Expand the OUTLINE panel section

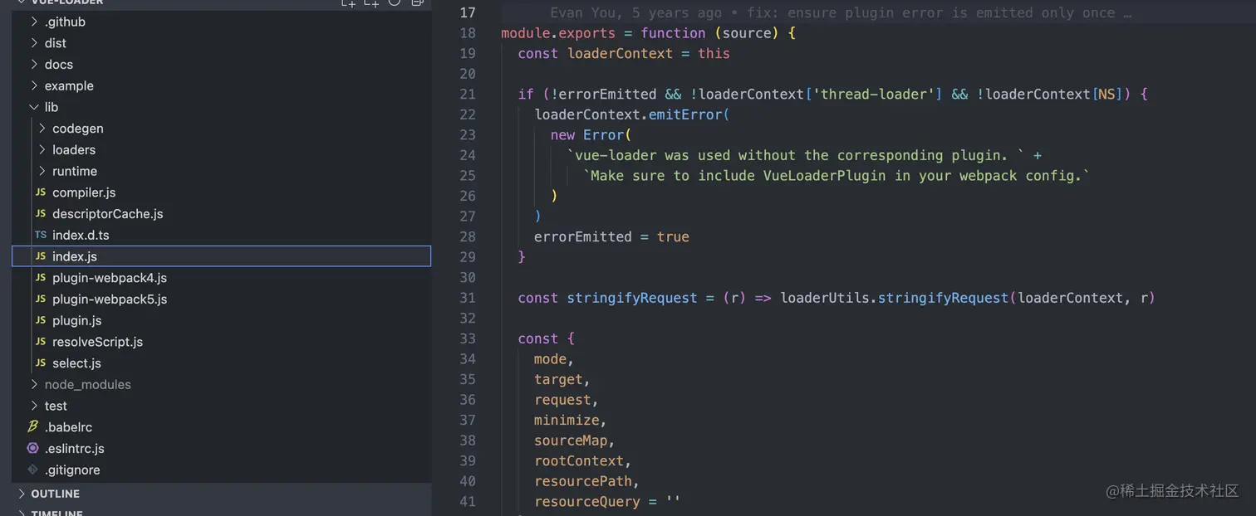22,494
